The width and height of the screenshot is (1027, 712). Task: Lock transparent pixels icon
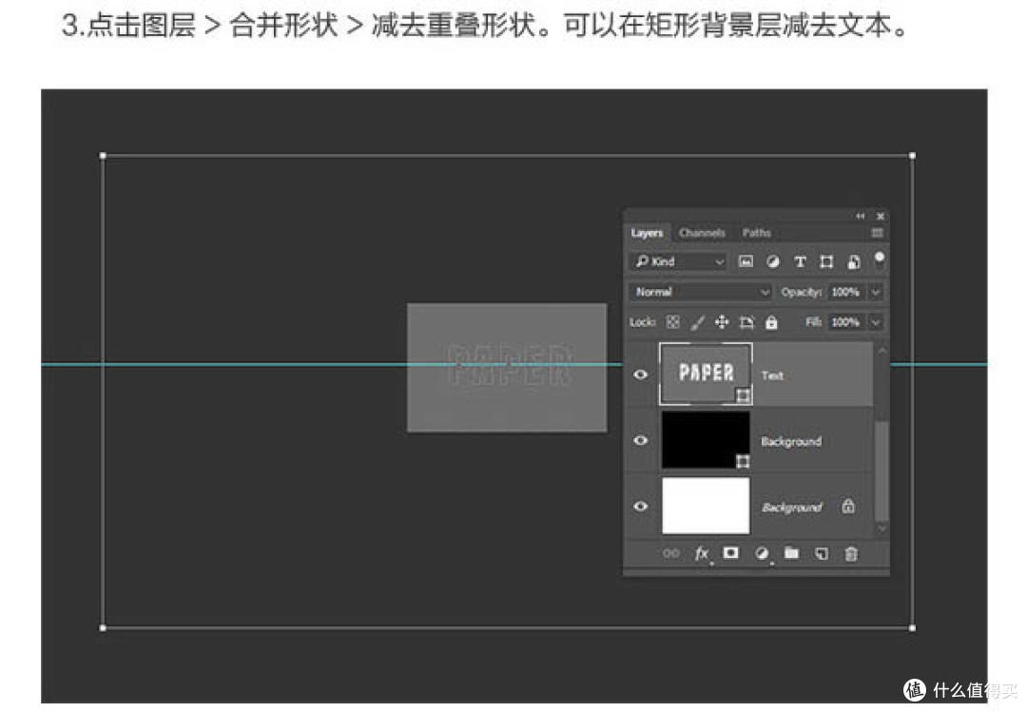[x=672, y=321]
